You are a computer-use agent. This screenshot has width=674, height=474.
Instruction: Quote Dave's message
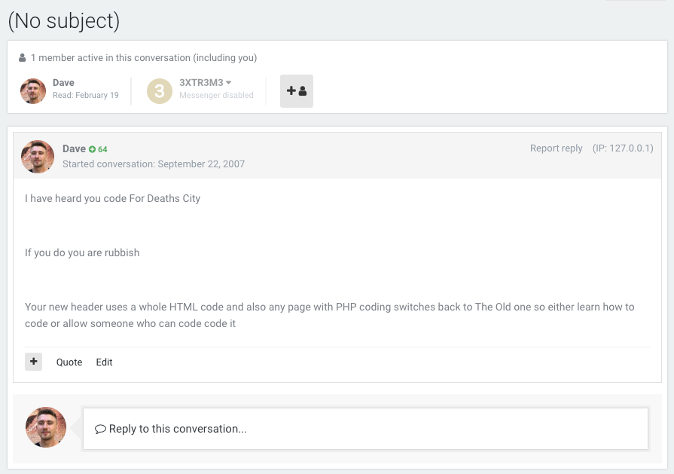[69, 362]
